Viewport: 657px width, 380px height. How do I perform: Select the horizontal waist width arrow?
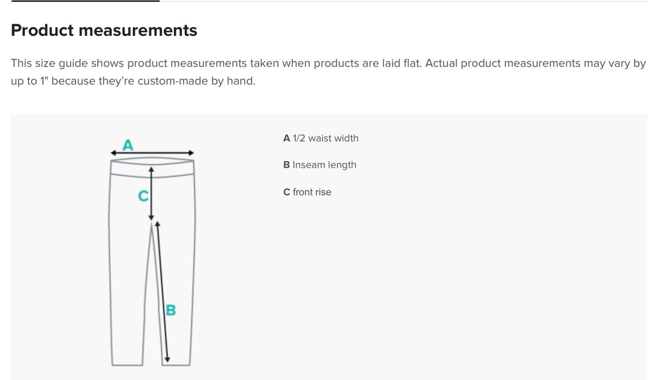pos(152,153)
